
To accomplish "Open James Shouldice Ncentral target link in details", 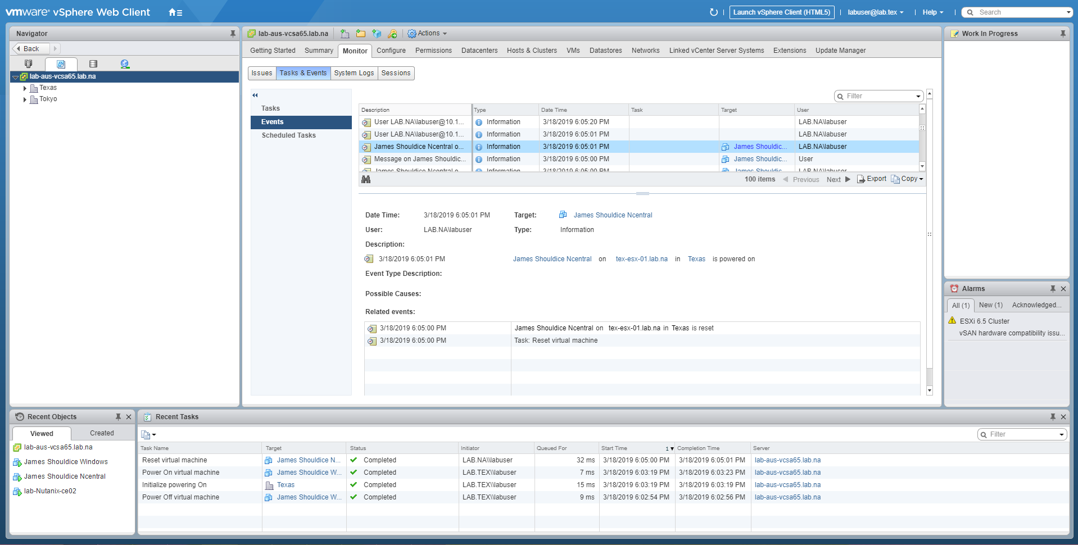I will [613, 215].
